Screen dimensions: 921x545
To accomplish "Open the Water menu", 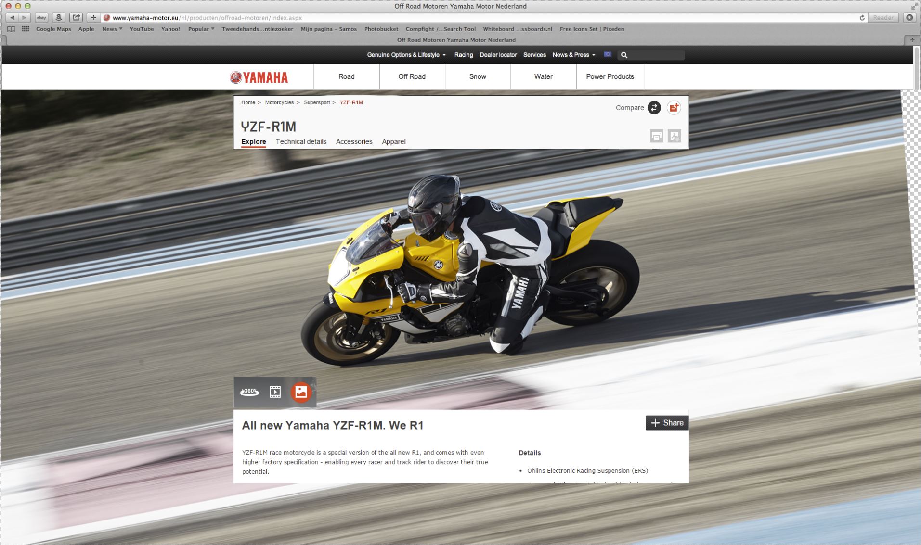I will [544, 76].
